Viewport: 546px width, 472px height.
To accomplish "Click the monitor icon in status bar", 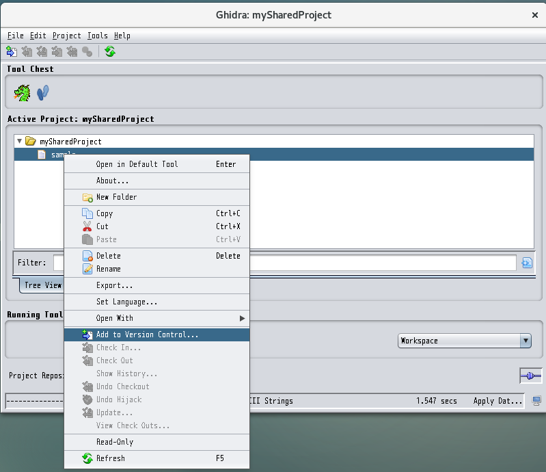I will pos(536,401).
